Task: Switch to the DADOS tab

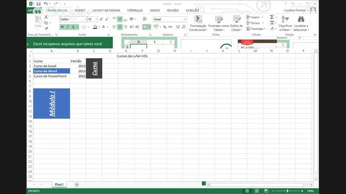Action: [155, 10]
